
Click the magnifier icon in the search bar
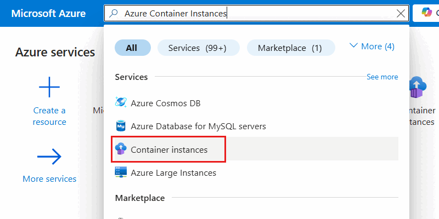114,13
